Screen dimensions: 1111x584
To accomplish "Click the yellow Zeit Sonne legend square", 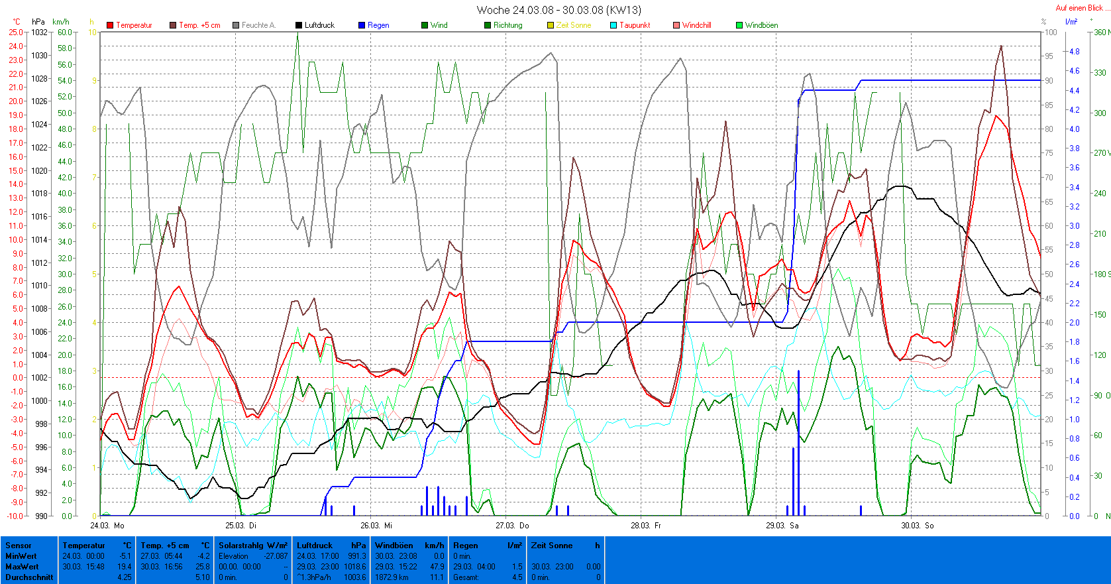I will click(551, 25).
